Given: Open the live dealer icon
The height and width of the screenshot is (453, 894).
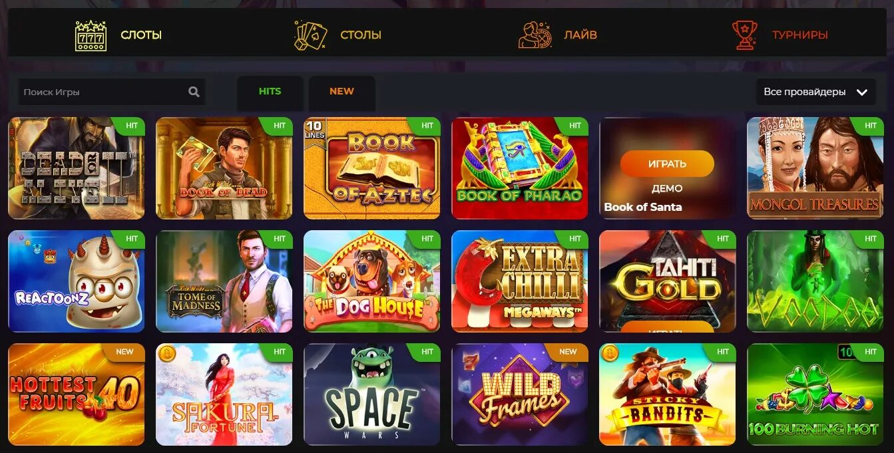Looking at the screenshot, I should pyautogui.click(x=535, y=35).
